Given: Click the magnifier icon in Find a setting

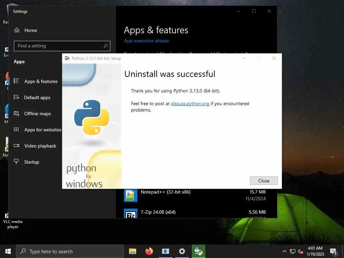Looking at the screenshot, I should [105, 46].
